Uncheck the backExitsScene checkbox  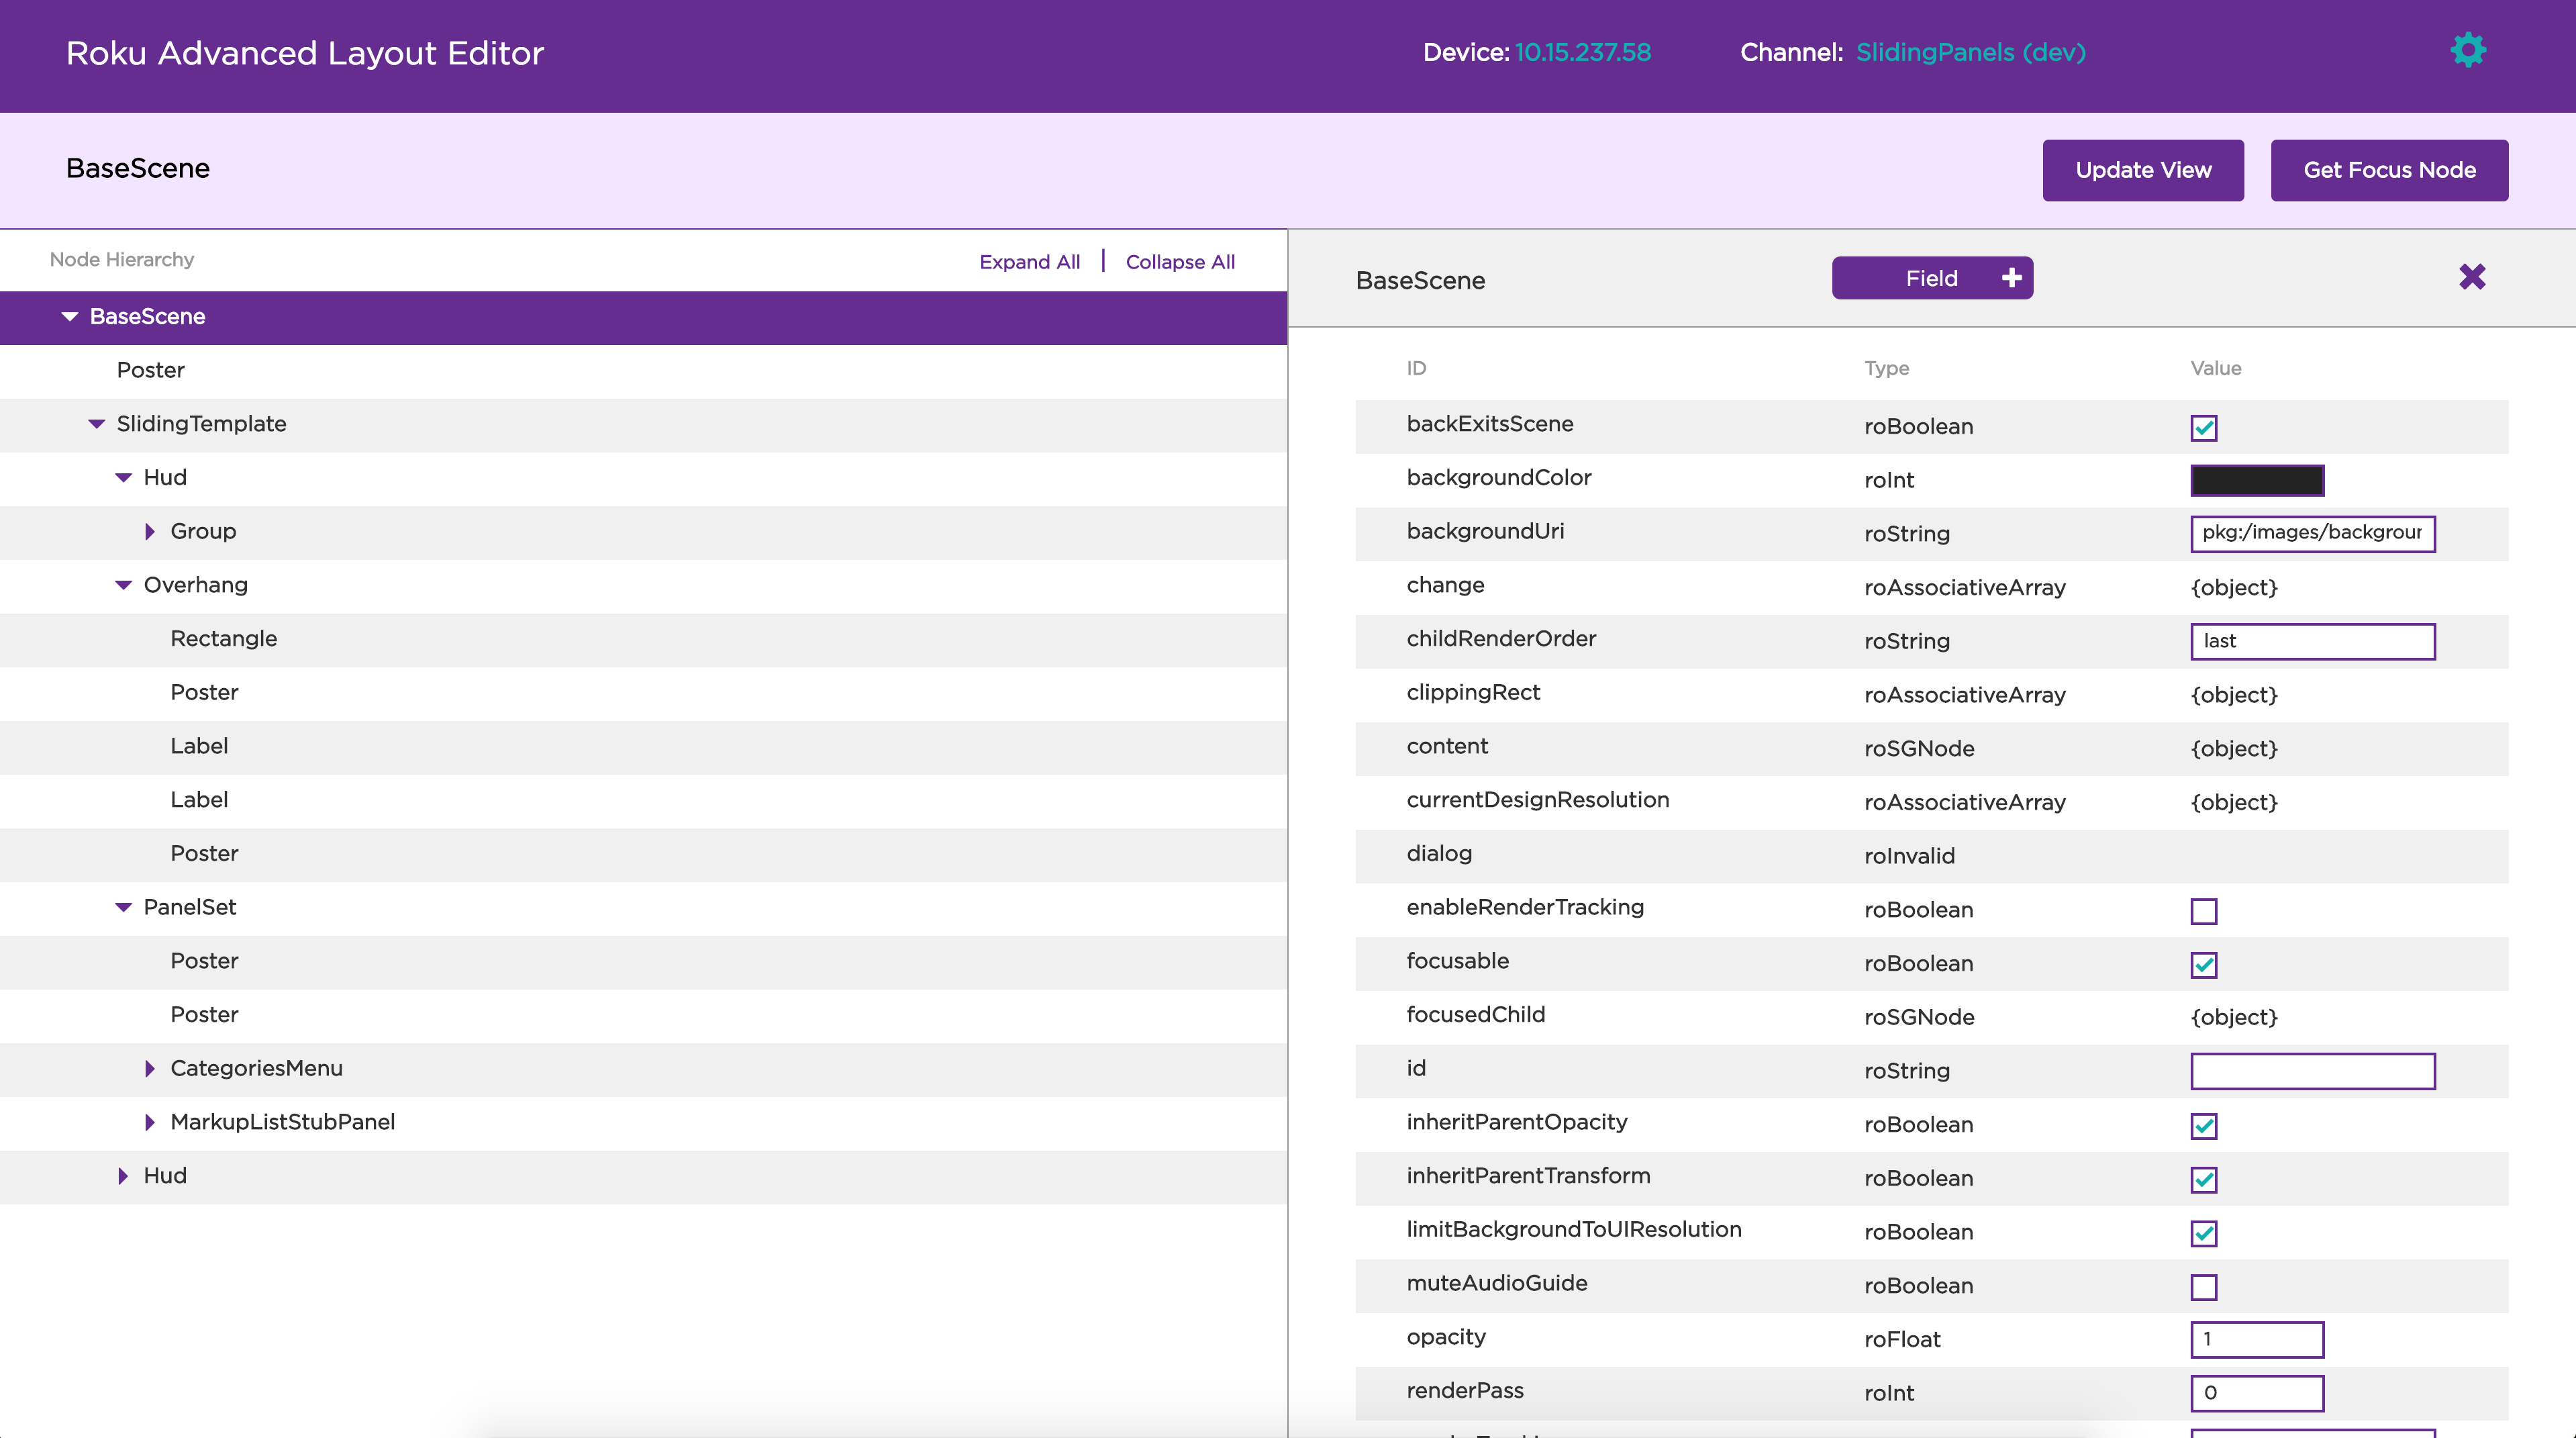click(2203, 428)
